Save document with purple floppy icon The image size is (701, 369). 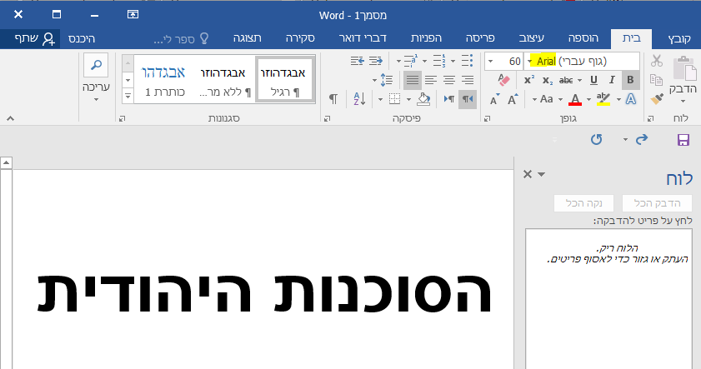683,140
